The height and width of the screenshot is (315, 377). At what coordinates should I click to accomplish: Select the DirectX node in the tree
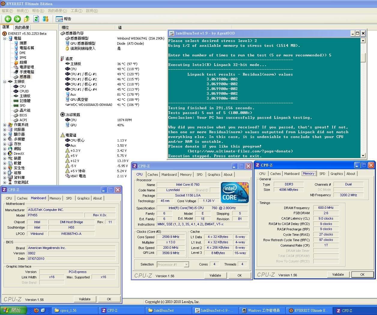19,154
